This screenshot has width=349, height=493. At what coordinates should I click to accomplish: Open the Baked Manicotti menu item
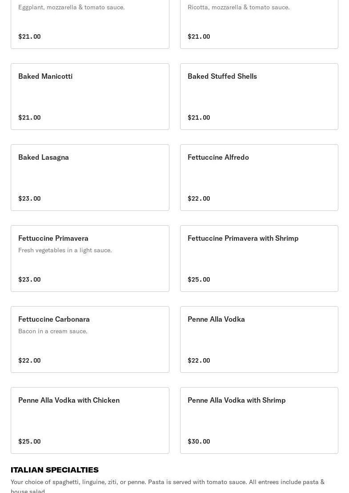coord(45,77)
